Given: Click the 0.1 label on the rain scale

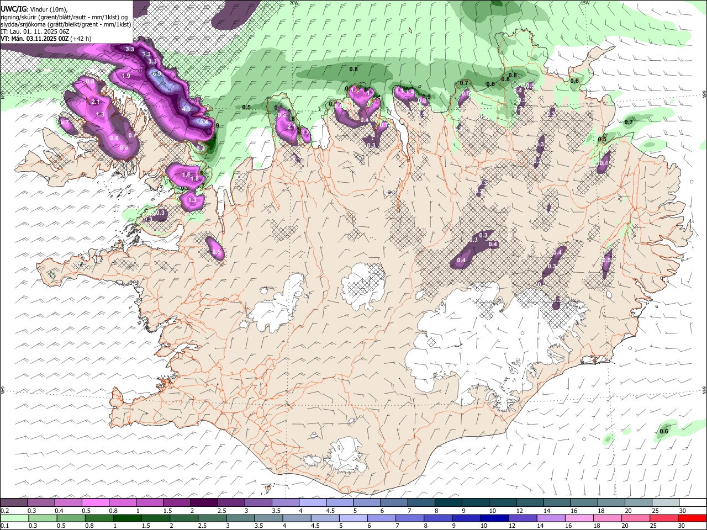Looking at the screenshot, I should coord(4,526).
